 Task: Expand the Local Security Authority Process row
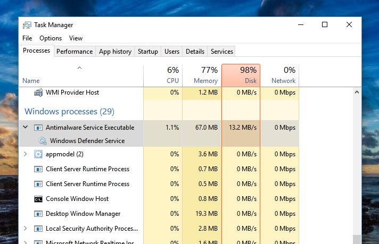click(x=26, y=229)
